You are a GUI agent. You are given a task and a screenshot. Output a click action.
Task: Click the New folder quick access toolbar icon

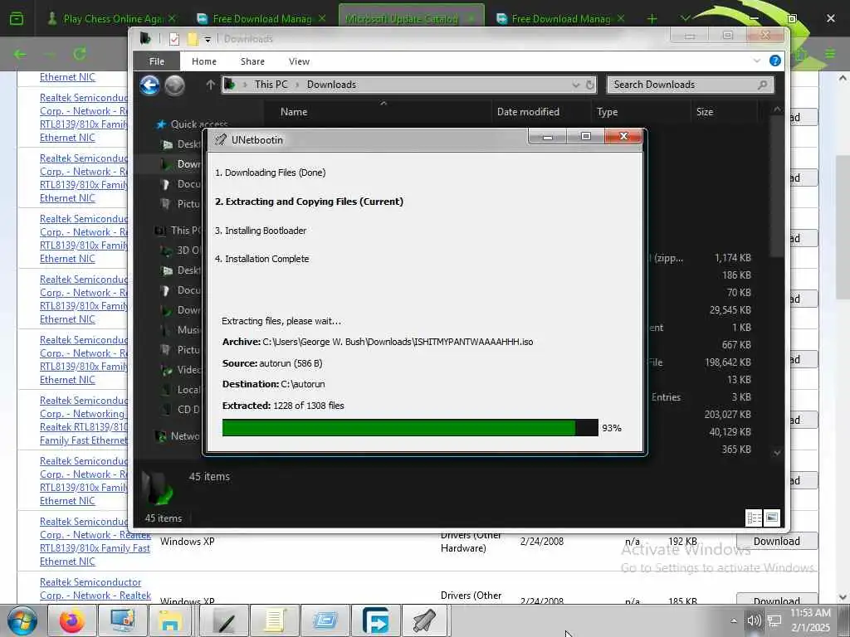click(x=193, y=39)
